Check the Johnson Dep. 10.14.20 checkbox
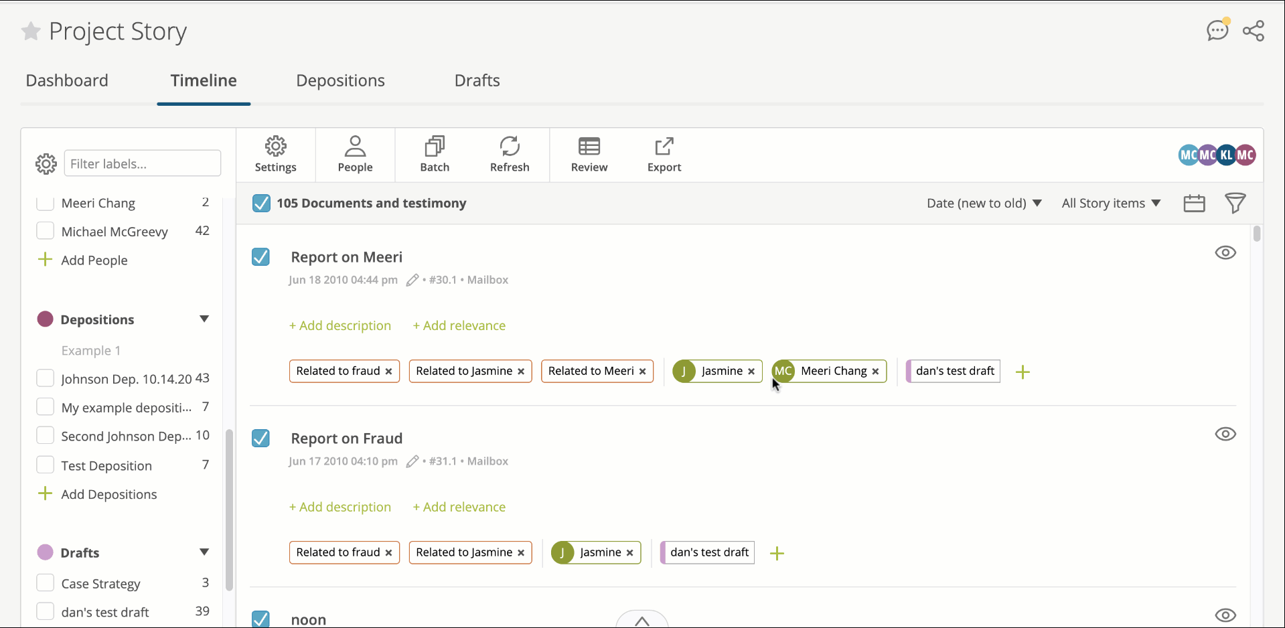The image size is (1285, 628). click(45, 378)
